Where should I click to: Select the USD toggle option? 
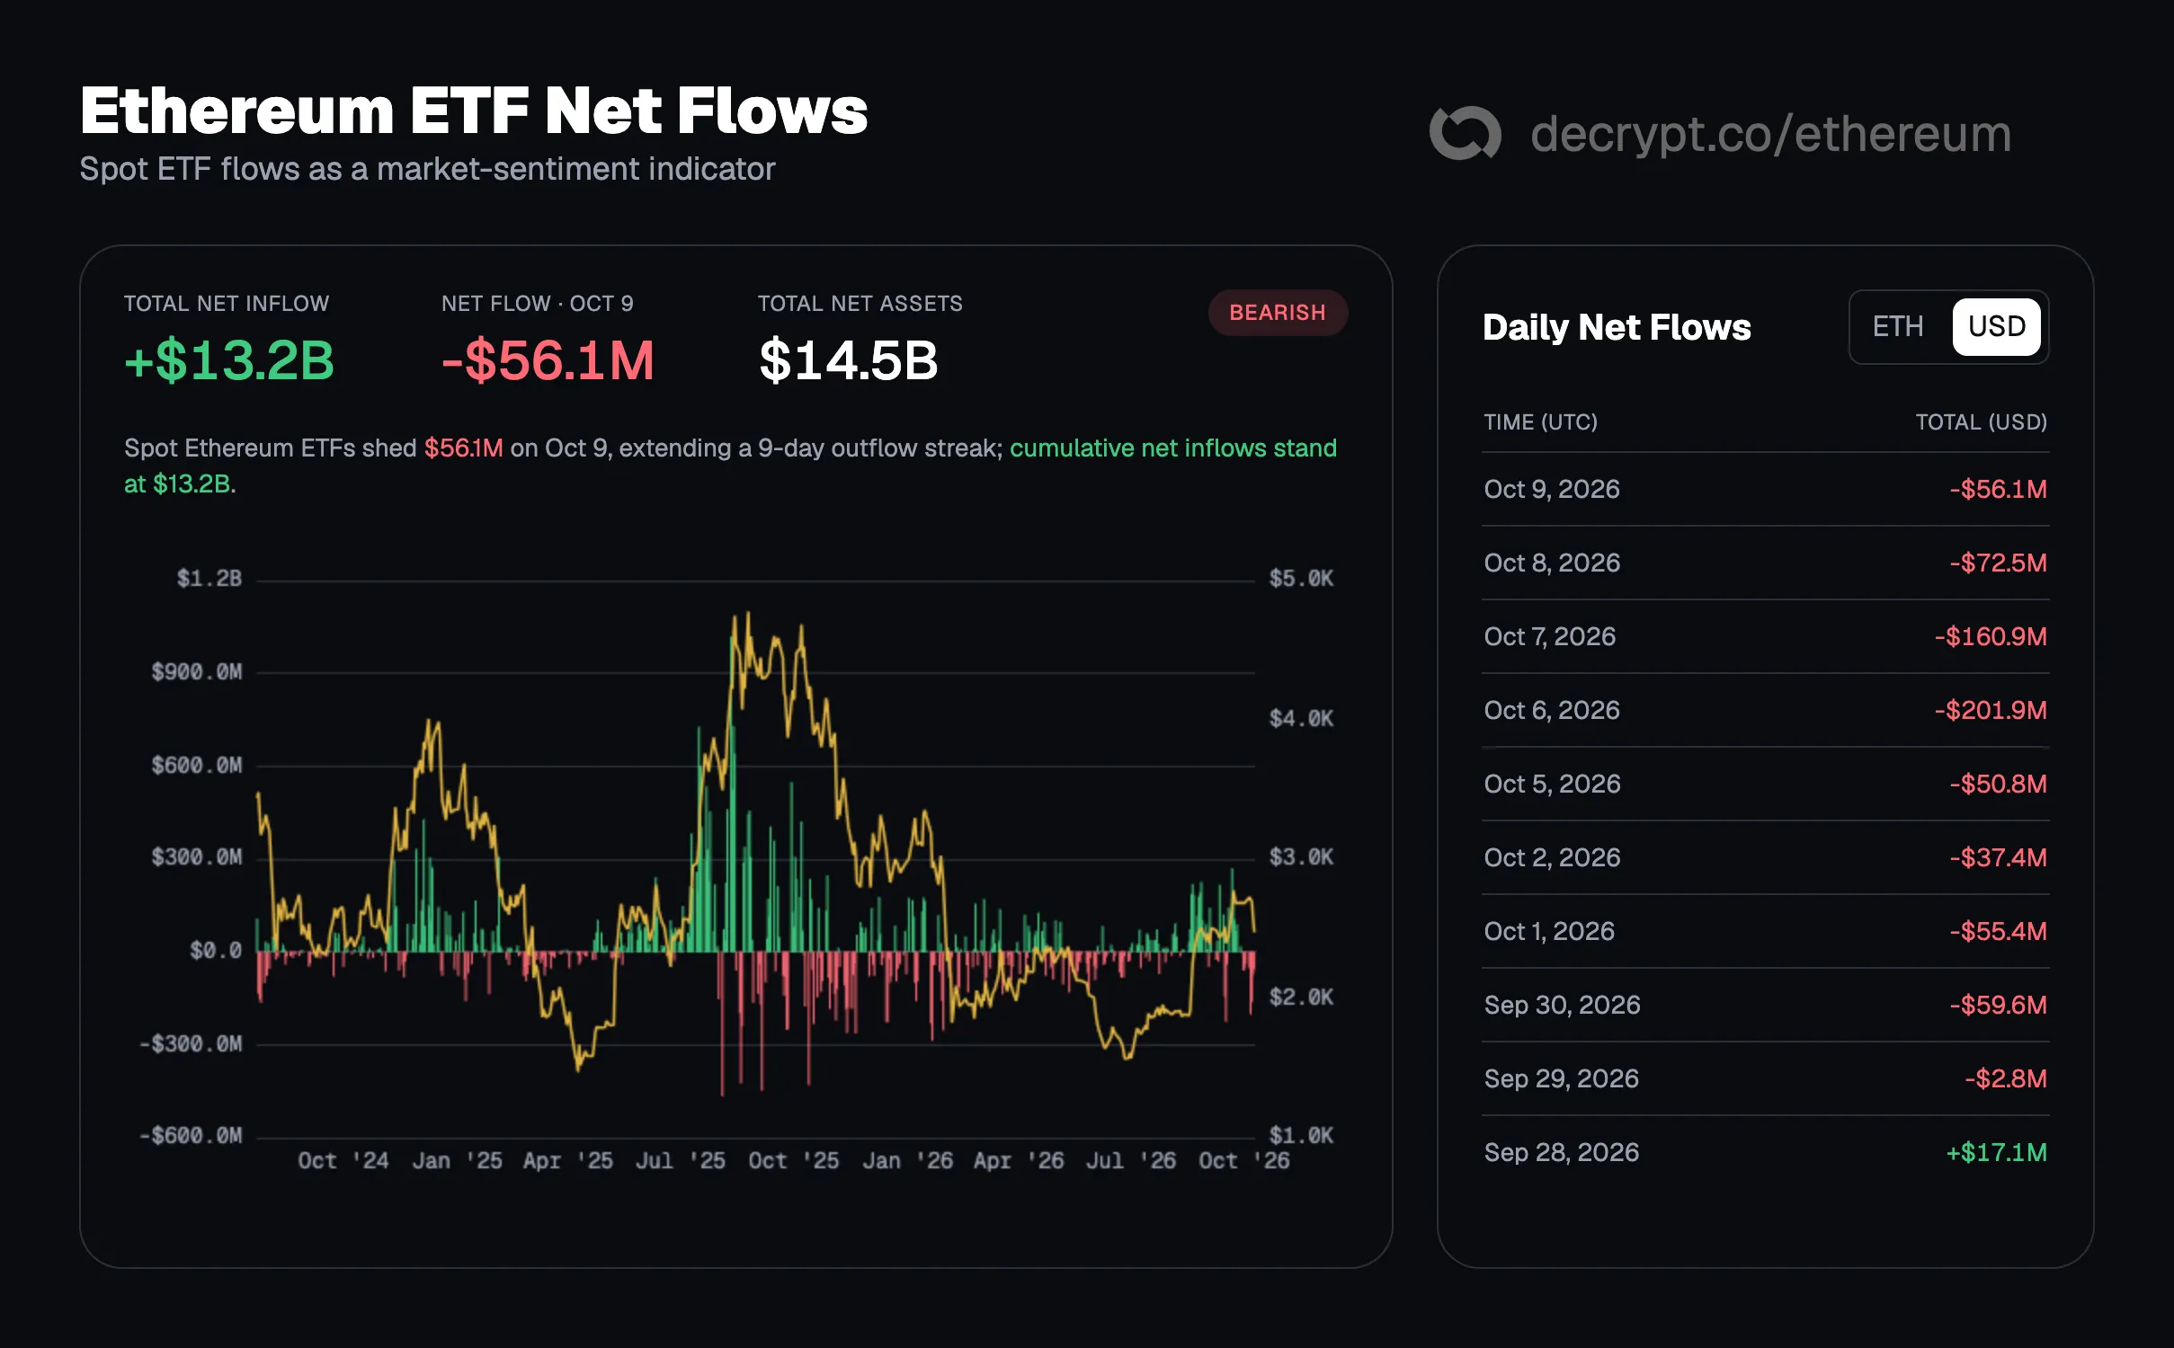(x=1996, y=326)
